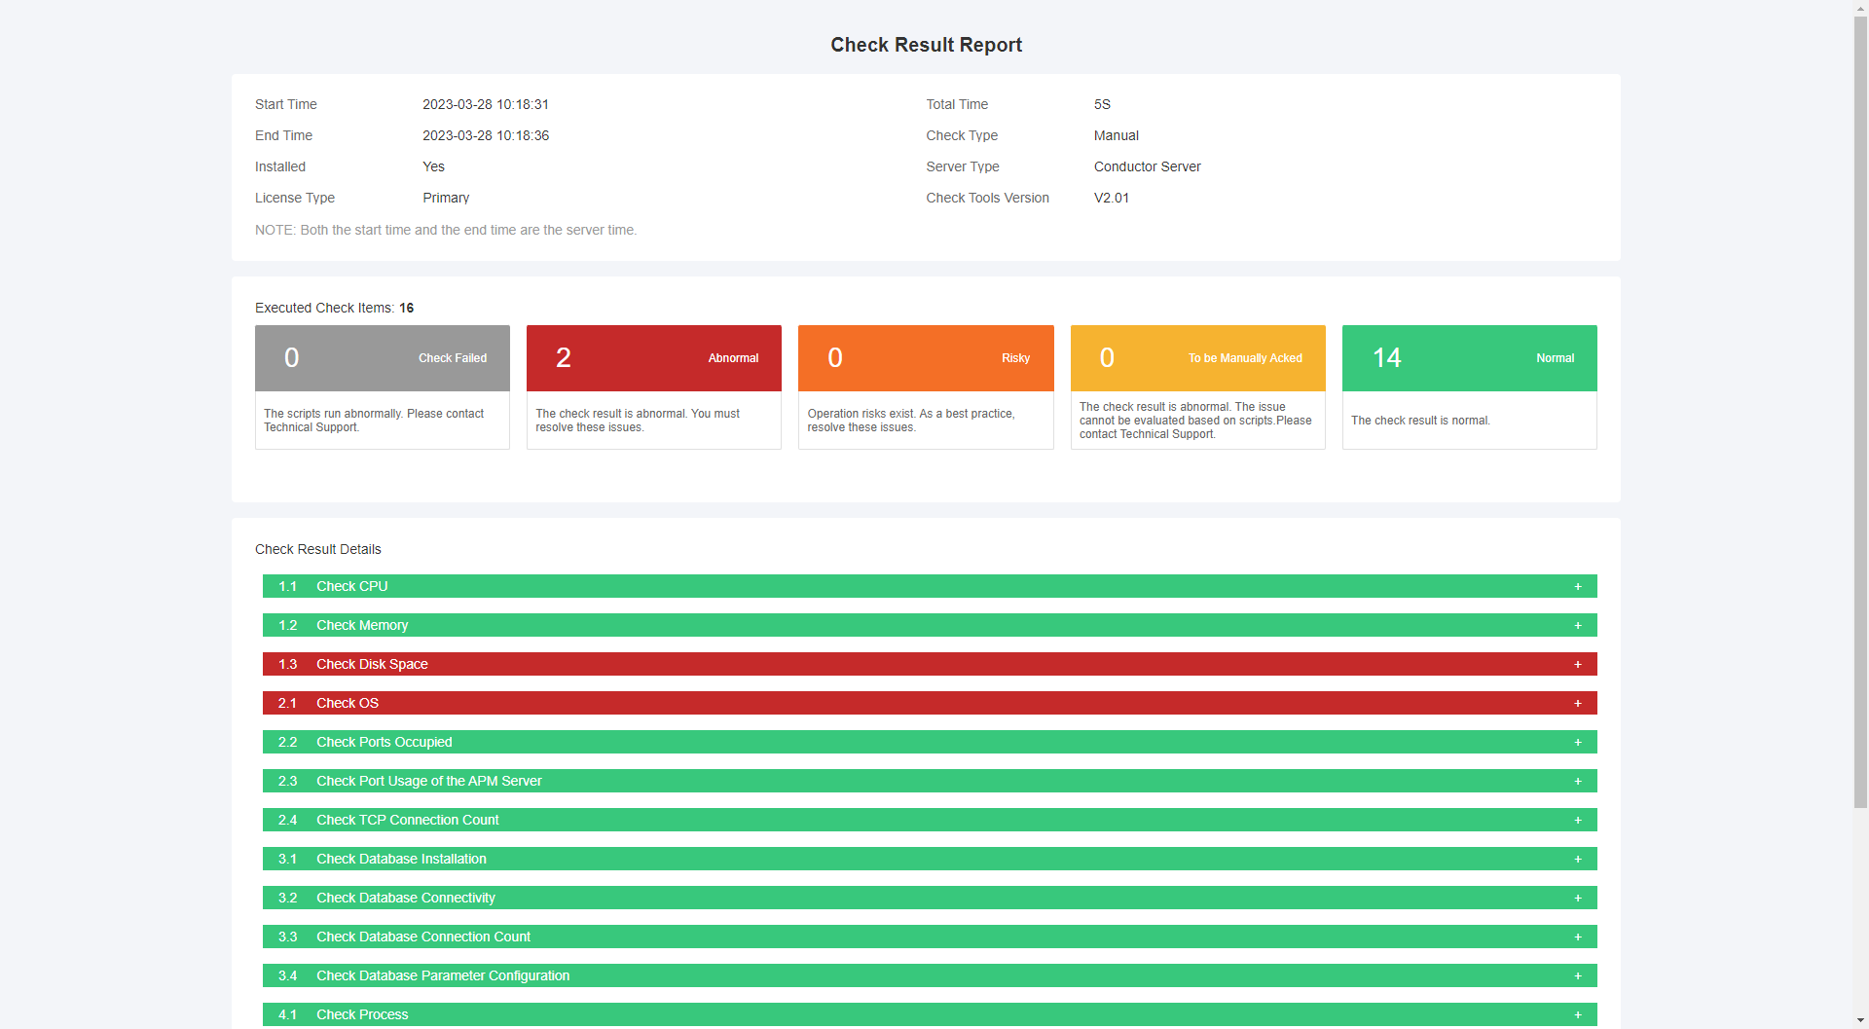
Task: Click 'The check result is normal.' description
Action: 1420,421
